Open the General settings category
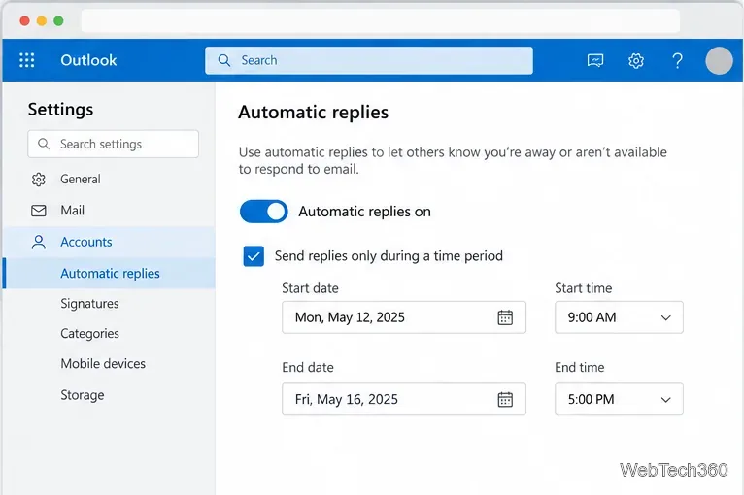This screenshot has height=495, width=744. click(x=109, y=180)
